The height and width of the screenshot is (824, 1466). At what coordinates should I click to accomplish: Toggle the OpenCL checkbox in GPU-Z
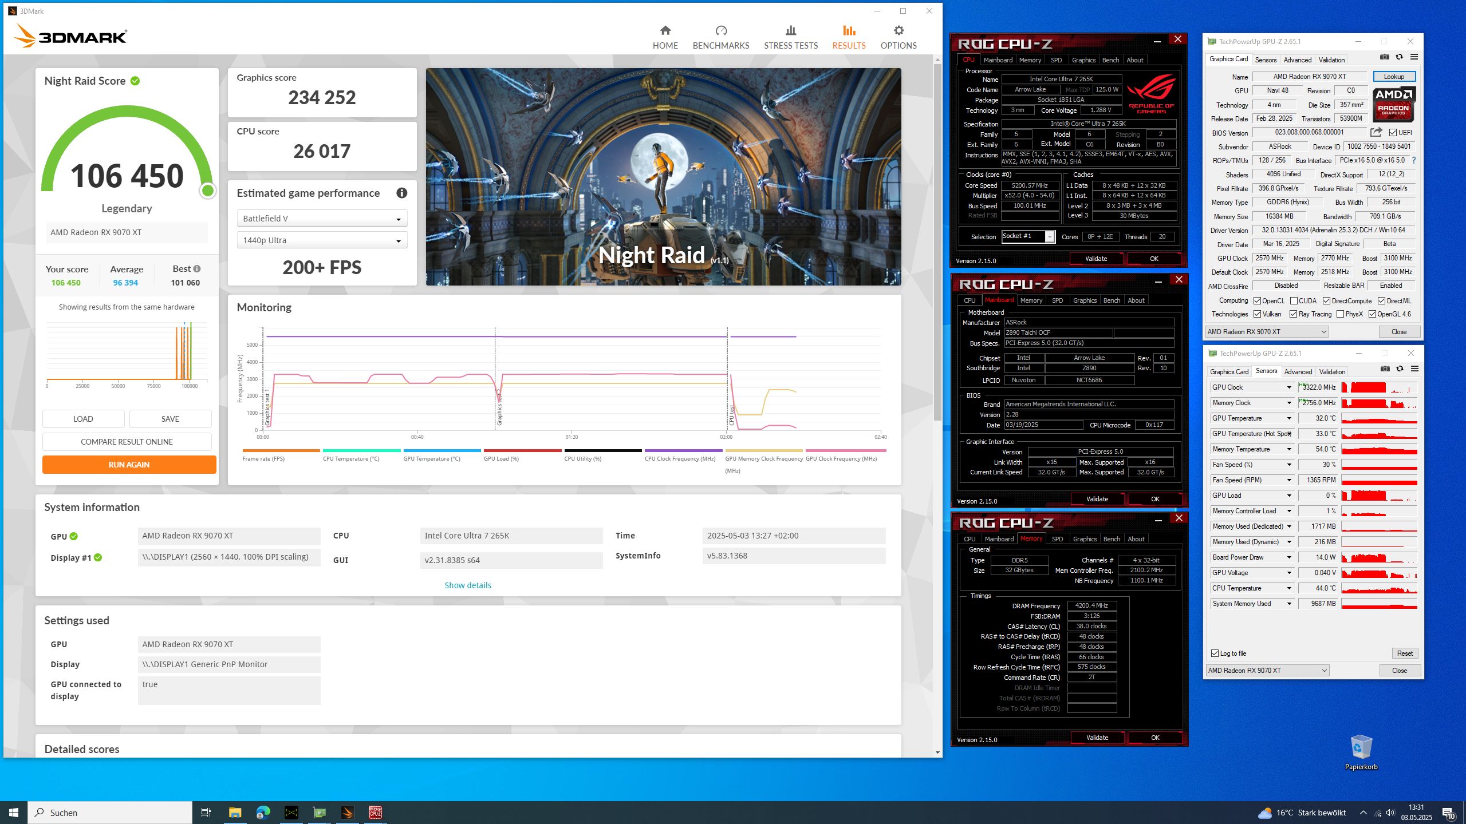tap(1257, 300)
